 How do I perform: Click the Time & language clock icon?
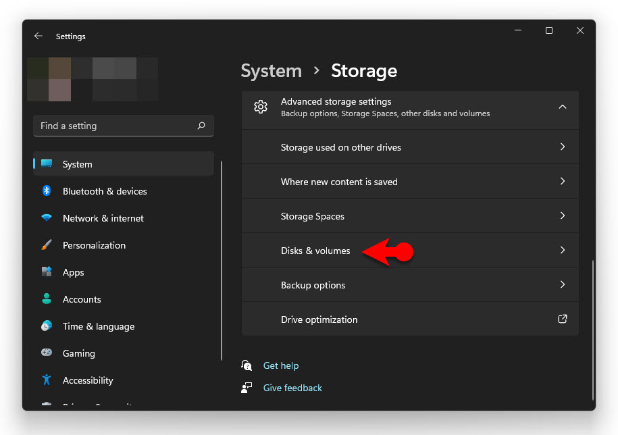point(47,326)
